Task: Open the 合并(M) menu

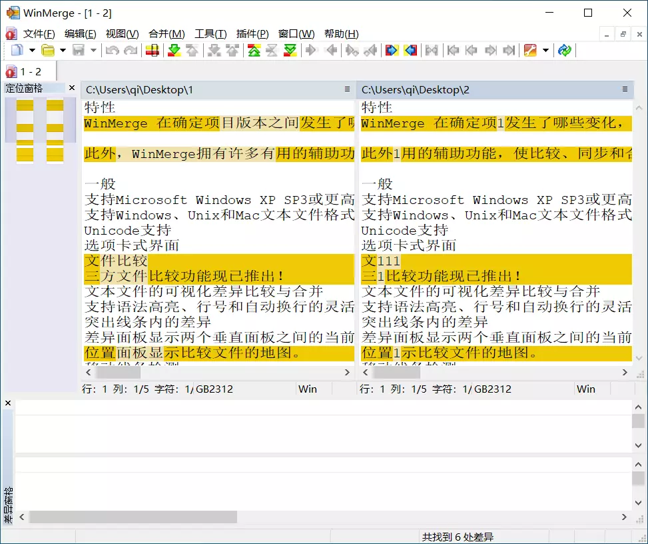Action: (x=166, y=34)
